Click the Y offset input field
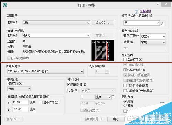Screen dimensions: 172x125 [x=20, y=109]
